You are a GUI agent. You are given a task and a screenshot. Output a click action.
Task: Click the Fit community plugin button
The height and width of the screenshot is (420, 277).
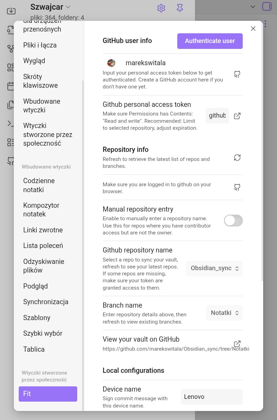point(48,394)
